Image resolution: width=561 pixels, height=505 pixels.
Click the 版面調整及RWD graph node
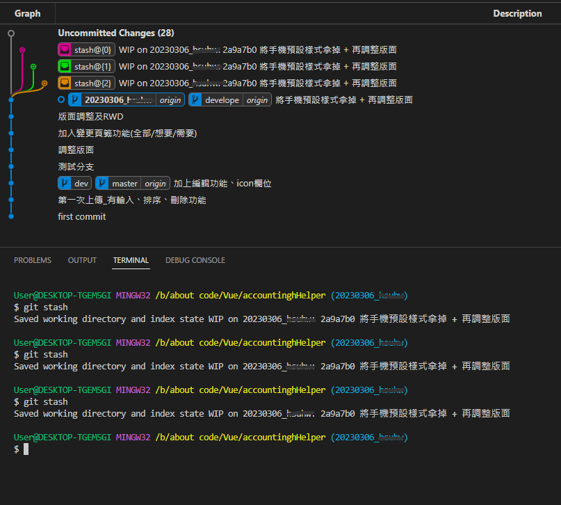point(11,117)
